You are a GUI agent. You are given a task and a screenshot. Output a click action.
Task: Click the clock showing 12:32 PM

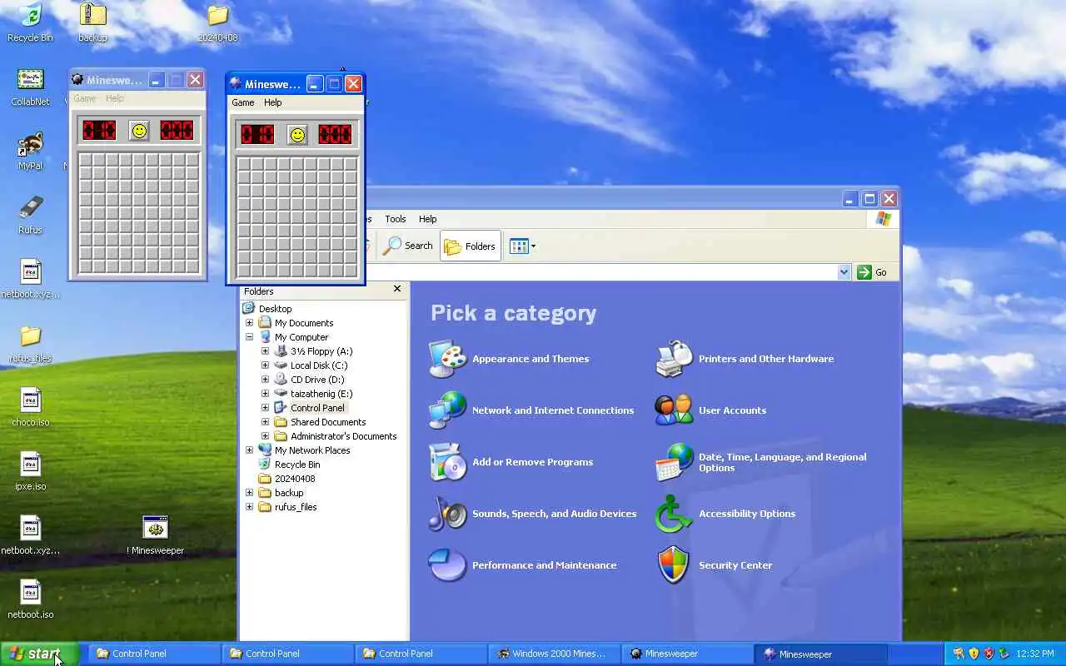pos(1035,654)
